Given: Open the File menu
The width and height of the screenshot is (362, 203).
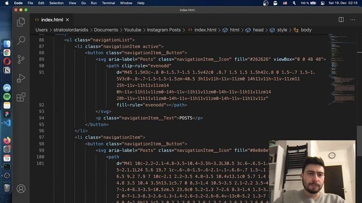Looking at the screenshot, I should tap(30, 3).
